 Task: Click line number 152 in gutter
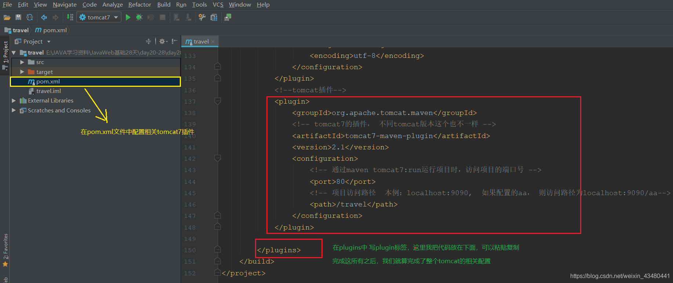[x=190, y=273]
